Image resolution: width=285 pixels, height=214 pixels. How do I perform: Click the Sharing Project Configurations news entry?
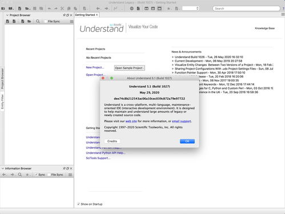224,68
